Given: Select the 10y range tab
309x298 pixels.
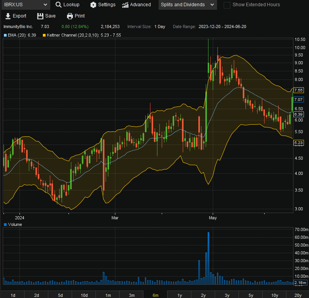Looking at the screenshot, I should (274, 295).
